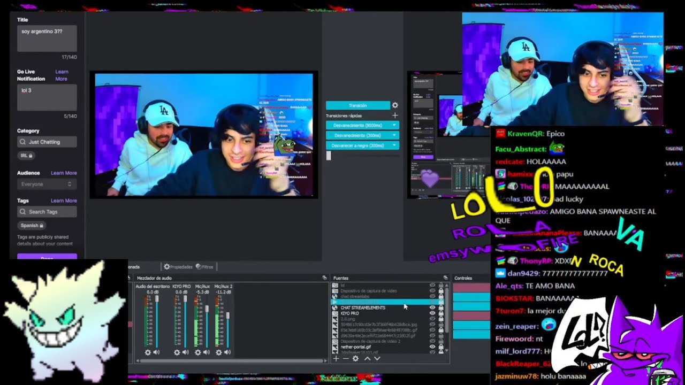Hide KIYO PRO source
The height and width of the screenshot is (385, 685).
(x=432, y=313)
